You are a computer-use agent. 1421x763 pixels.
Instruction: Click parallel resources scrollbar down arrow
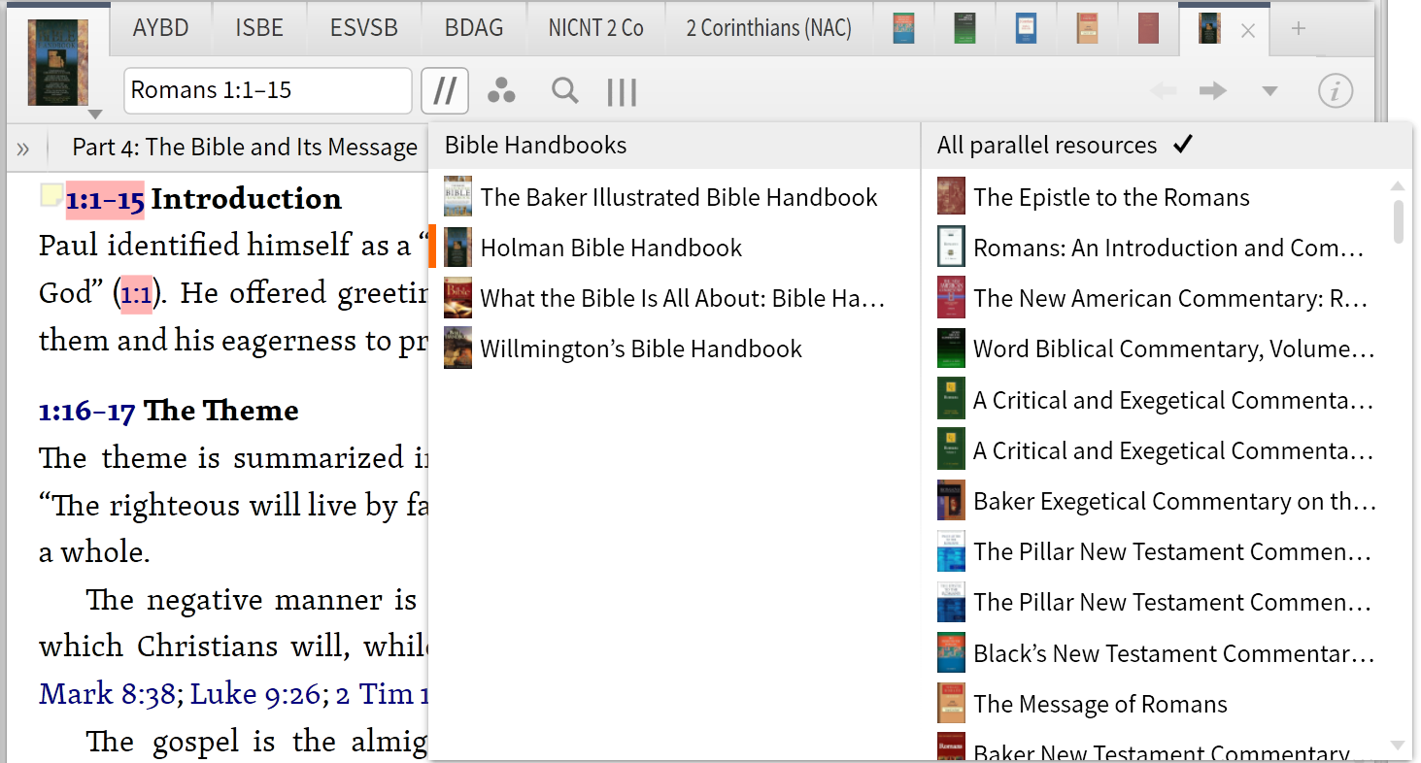click(1398, 746)
